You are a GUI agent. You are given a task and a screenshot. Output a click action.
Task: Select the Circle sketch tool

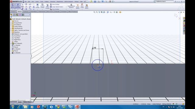point(26,5)
